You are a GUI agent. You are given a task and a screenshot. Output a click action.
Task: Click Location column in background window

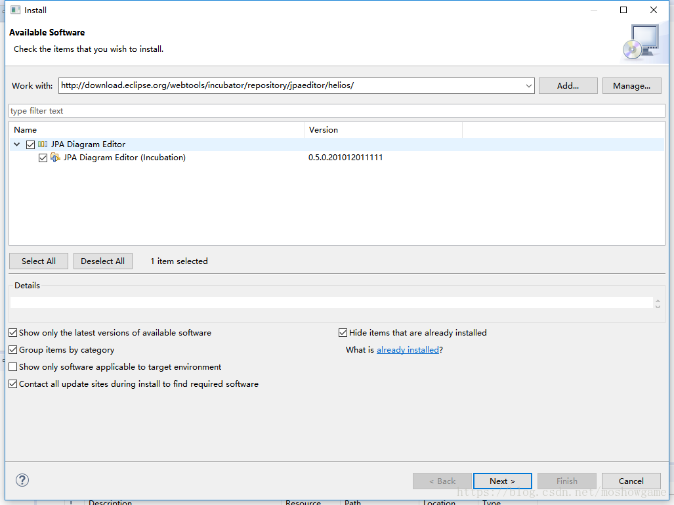tap(439, 502)
